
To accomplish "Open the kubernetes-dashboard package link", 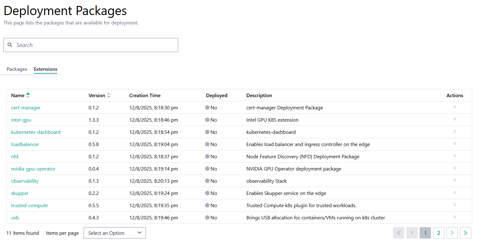I will 36,132.
